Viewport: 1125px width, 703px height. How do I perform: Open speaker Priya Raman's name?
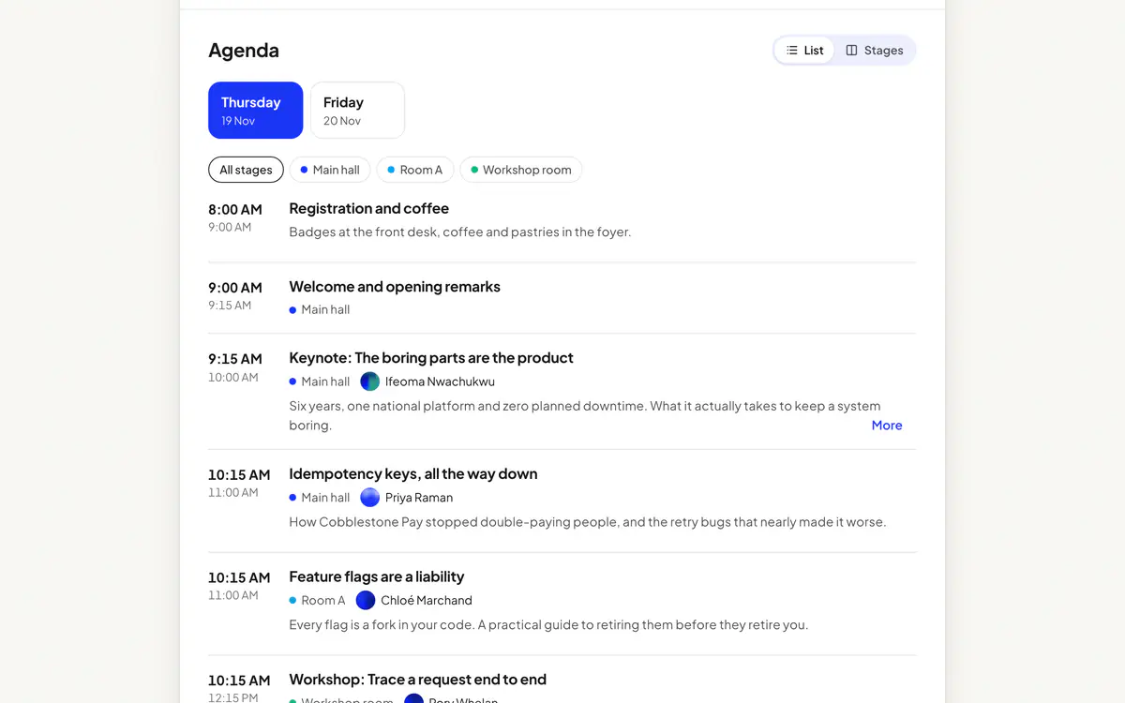tap(419, 498)
